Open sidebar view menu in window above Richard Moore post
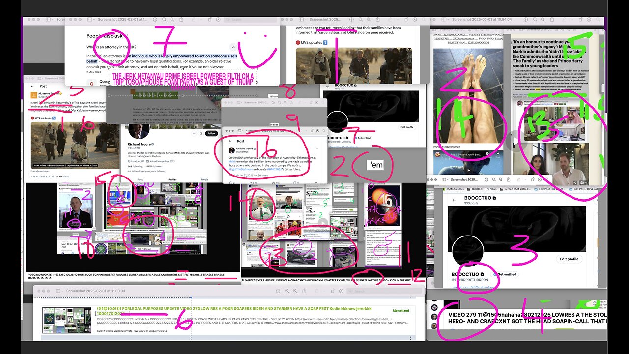The width and height of the screenshot is (629, 354). tap(239, 102)
